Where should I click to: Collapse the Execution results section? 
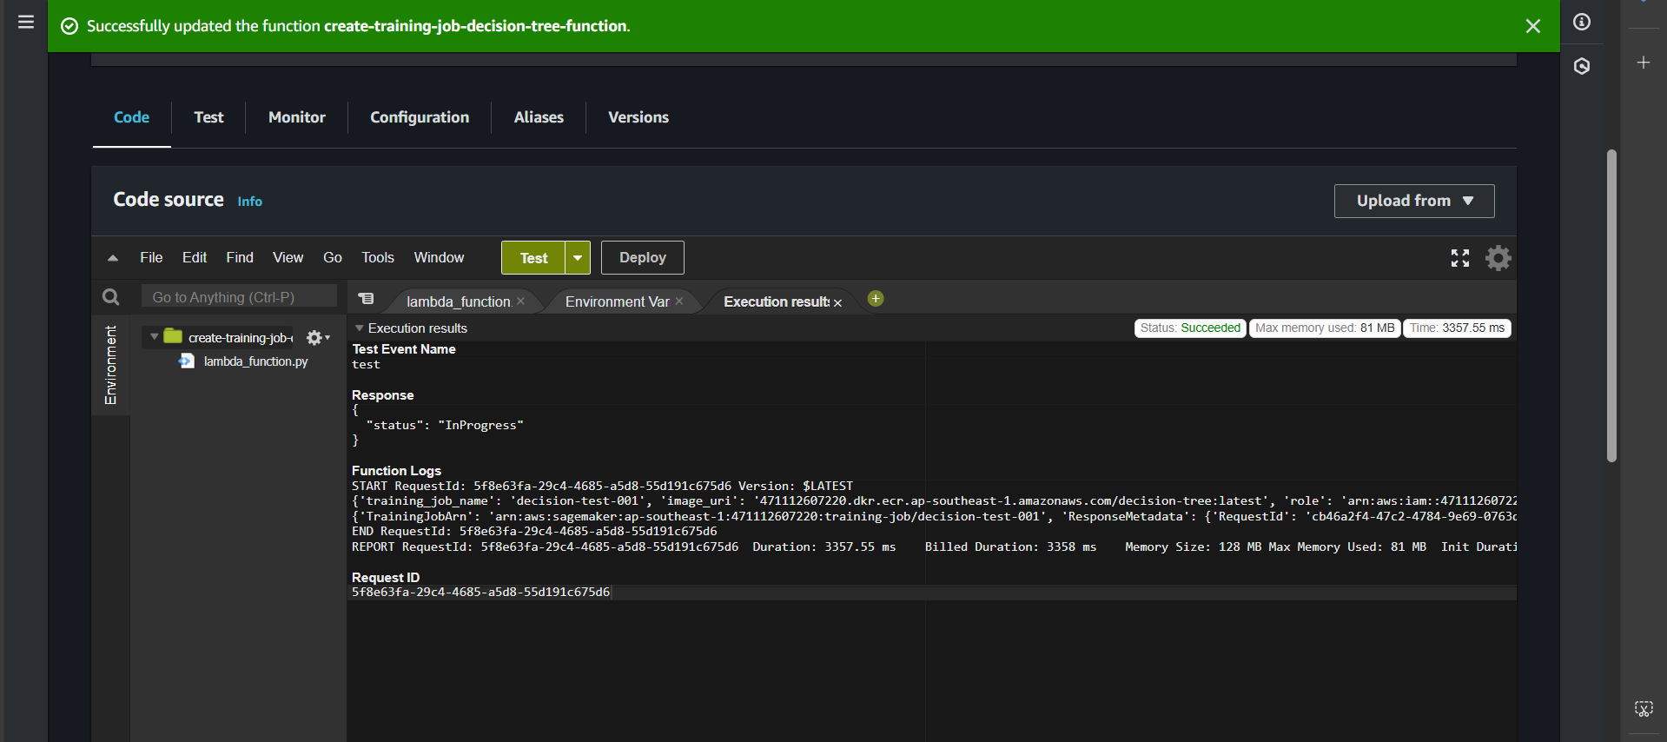click(x=359, y=328)
